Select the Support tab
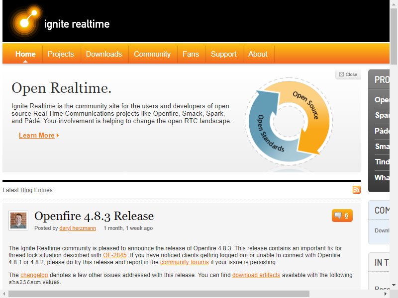 223,54
